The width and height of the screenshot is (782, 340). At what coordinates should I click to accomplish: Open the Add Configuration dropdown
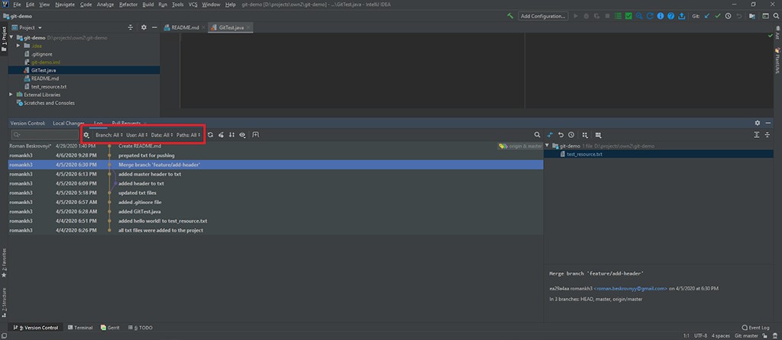point(543,16)
